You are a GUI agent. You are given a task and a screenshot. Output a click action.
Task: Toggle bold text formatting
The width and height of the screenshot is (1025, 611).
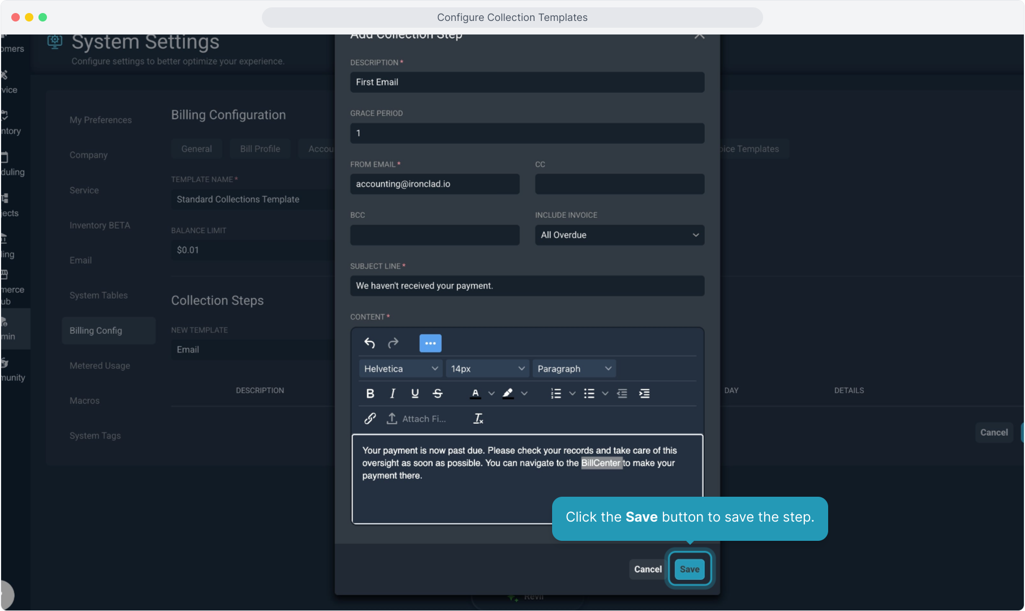pyautogui.click(x=370, y=394)
